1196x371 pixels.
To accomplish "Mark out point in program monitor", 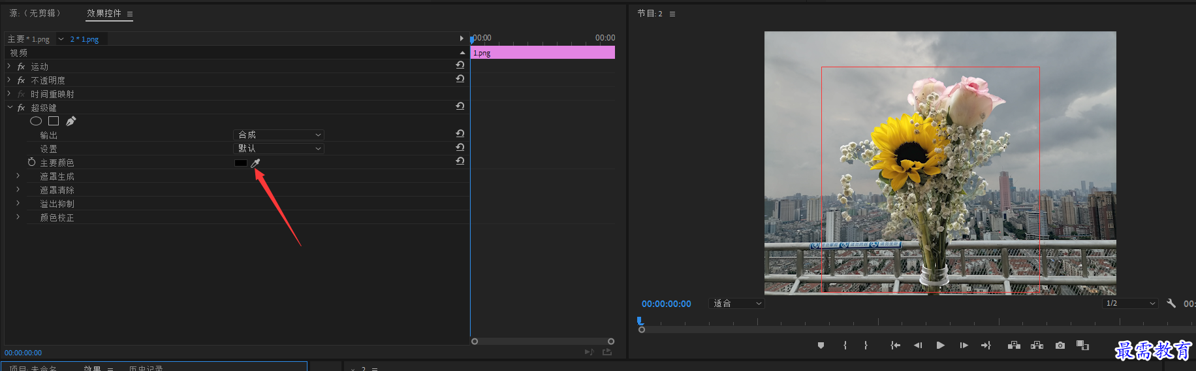I will pos(866,346).
